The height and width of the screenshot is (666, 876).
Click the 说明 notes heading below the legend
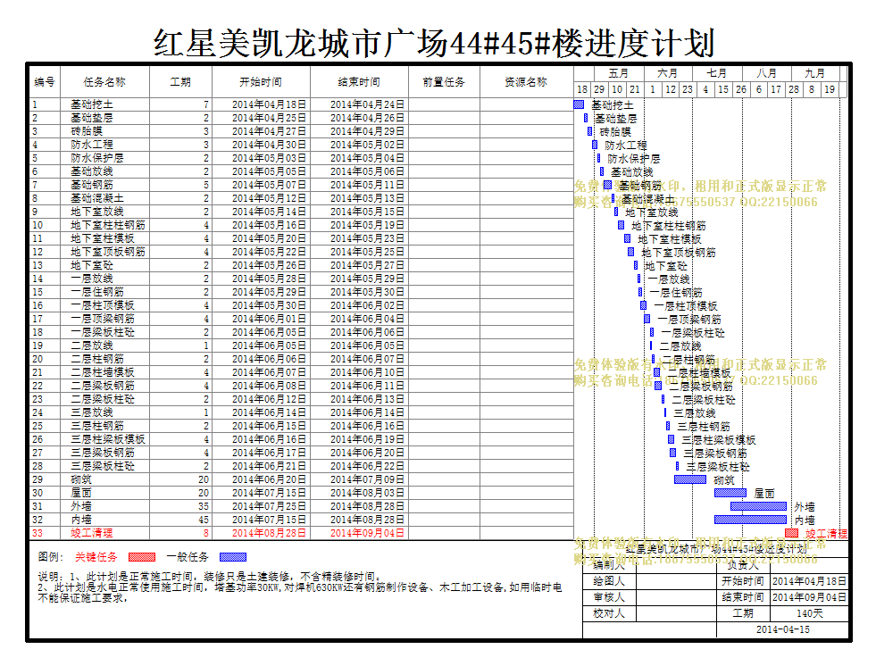coord(51,577)
